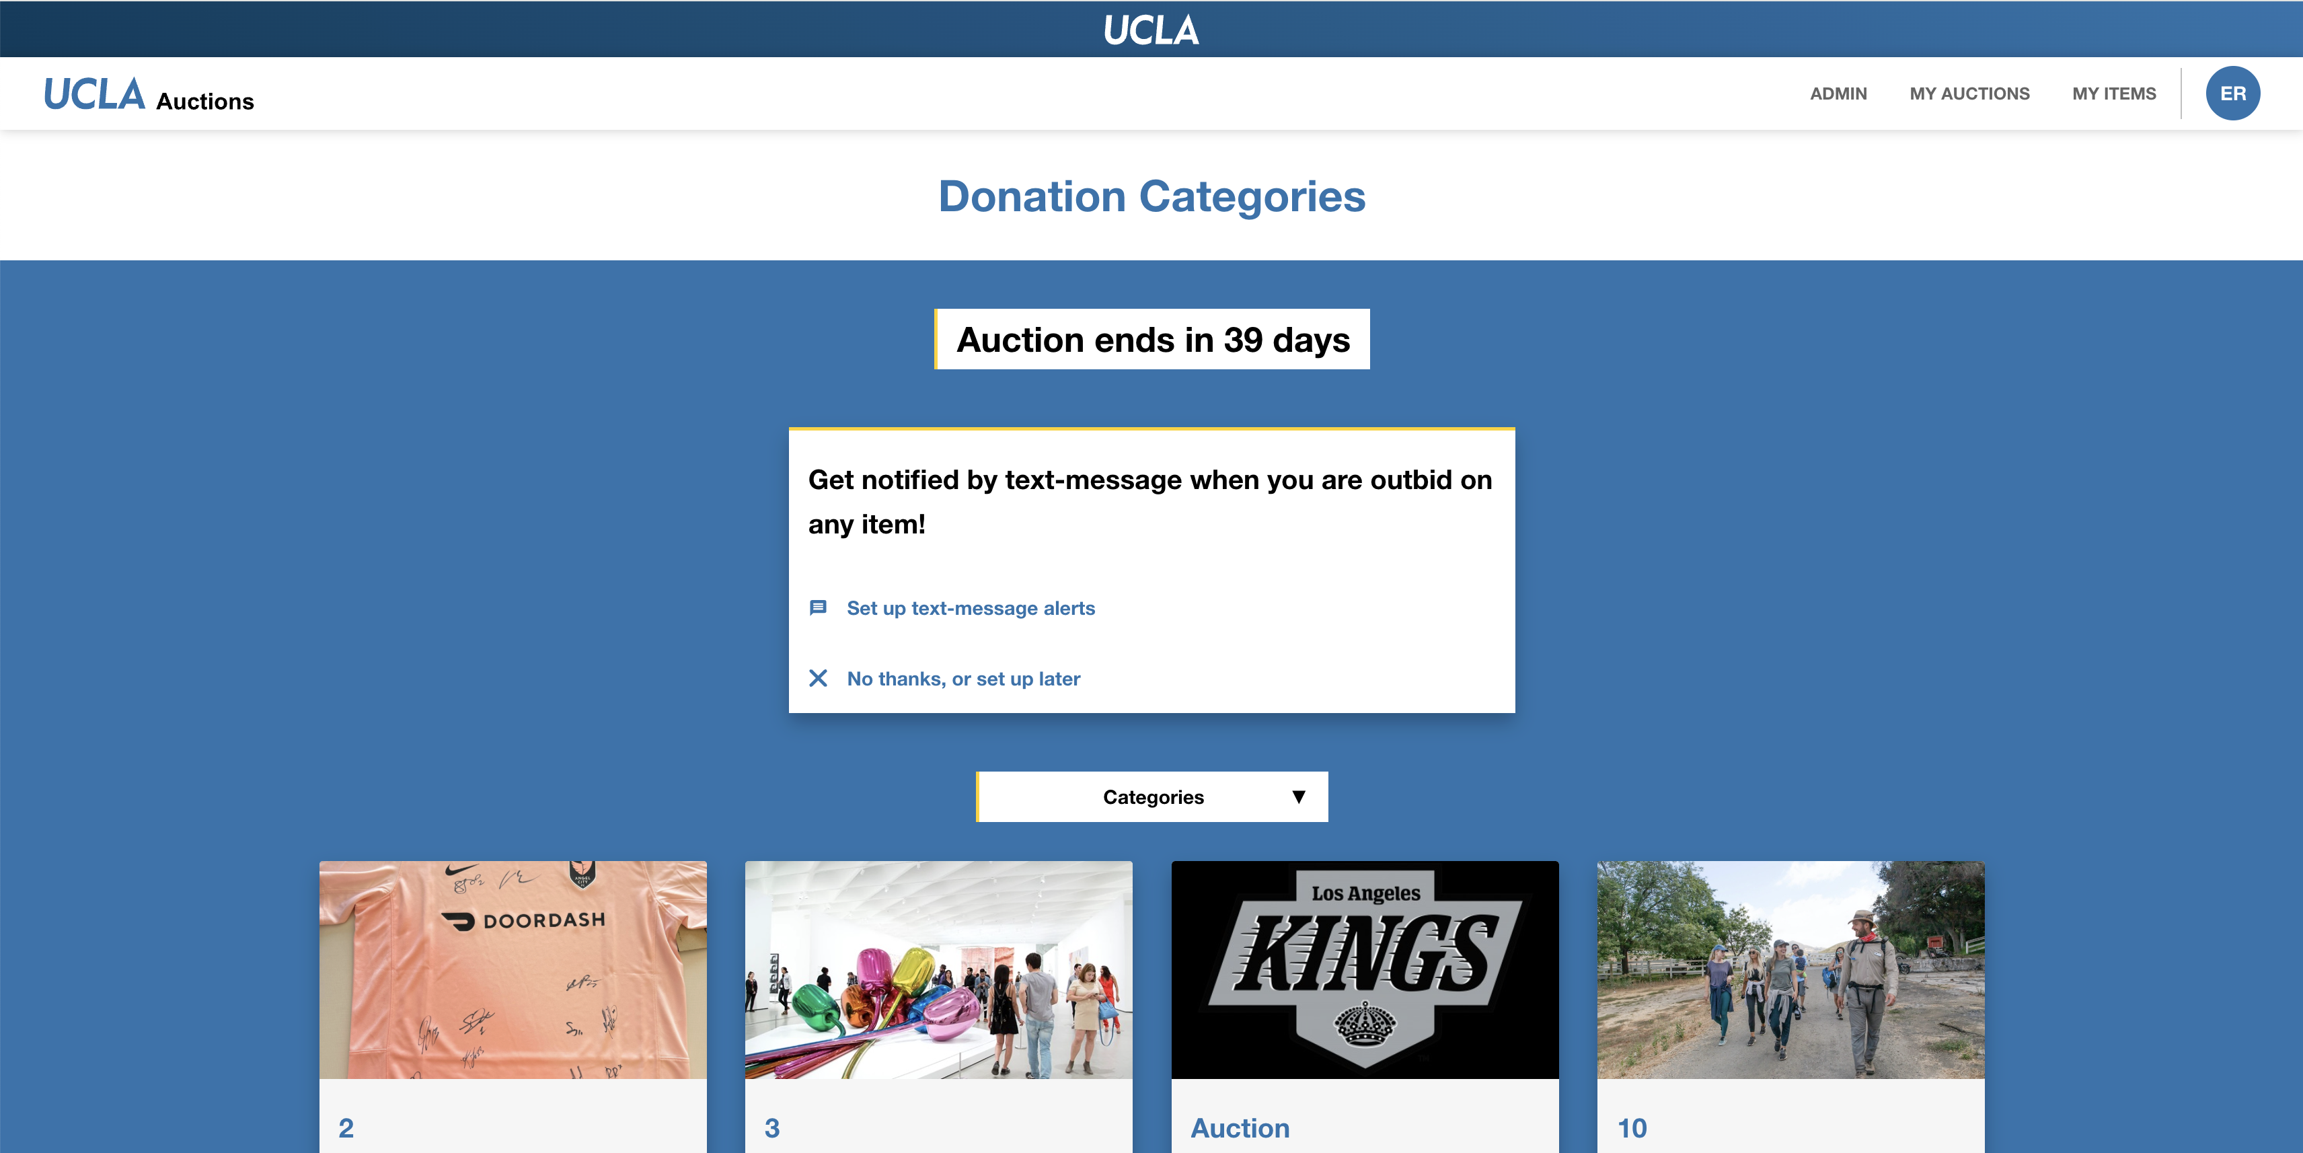Open the ER user avatar menu
This screenshot has height=1153, width=2303.
(x=2232, y=93)
